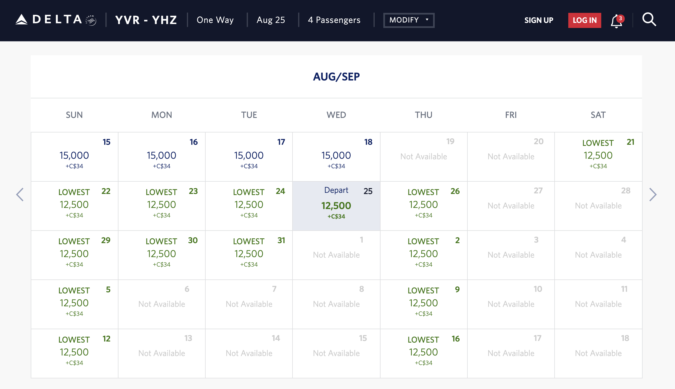This screenshot has height=389, width=675.
Task: Click the LOG IN button
Action: point(584,20)
